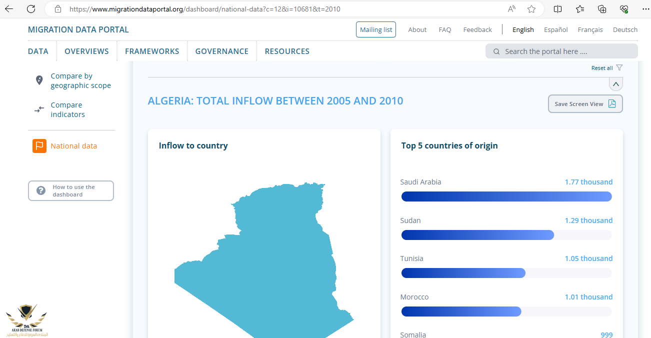Select Compare indicators

[68, 109]
